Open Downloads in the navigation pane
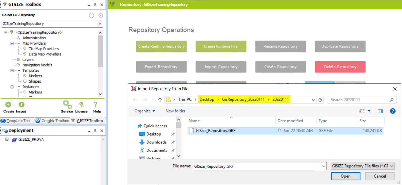The image size is (402, 185). tap(156, 142)
